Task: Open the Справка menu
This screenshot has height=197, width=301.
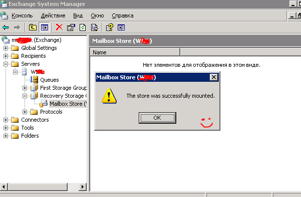Action: coord(123,15)
